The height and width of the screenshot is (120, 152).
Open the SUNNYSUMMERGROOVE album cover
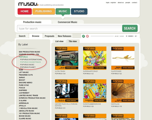pyautogui.click(x=95, y=91)
